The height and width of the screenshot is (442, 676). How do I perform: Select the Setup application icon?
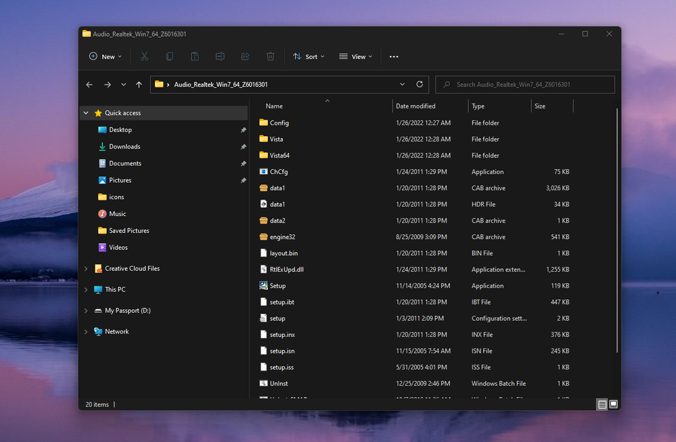pyautogui.click(x=263, y=286)
